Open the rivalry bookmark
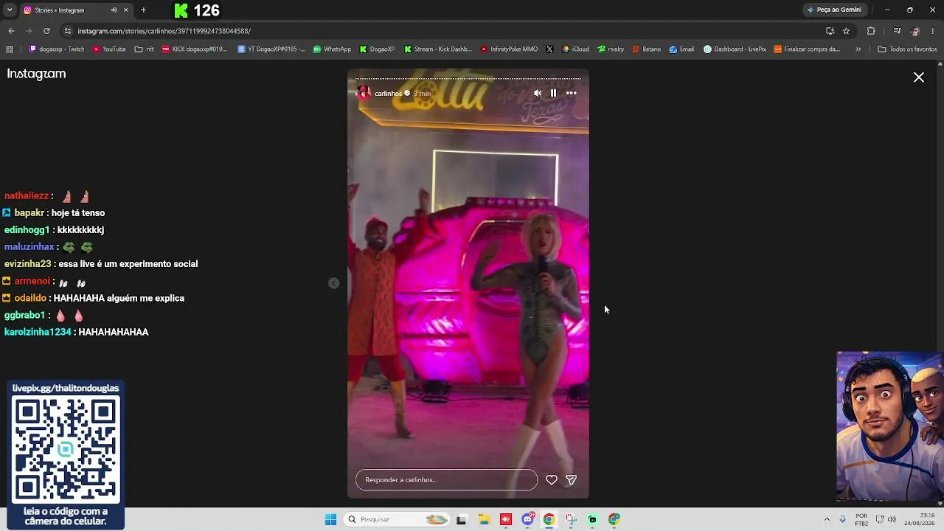The width and height of the screenshot is (944, 531). coord(611,49)
